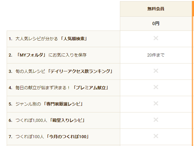Click the text 毎日の献立が悩まず決まる！
The image size is (194, 146).
coord(42,88)
